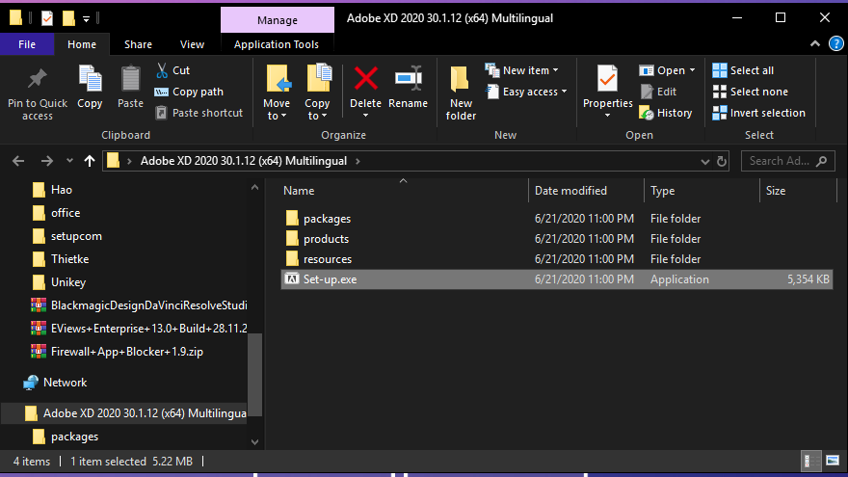Open the Application Tools tab
Viewport: 848px width, 477px height.
[x=277, y=44]
